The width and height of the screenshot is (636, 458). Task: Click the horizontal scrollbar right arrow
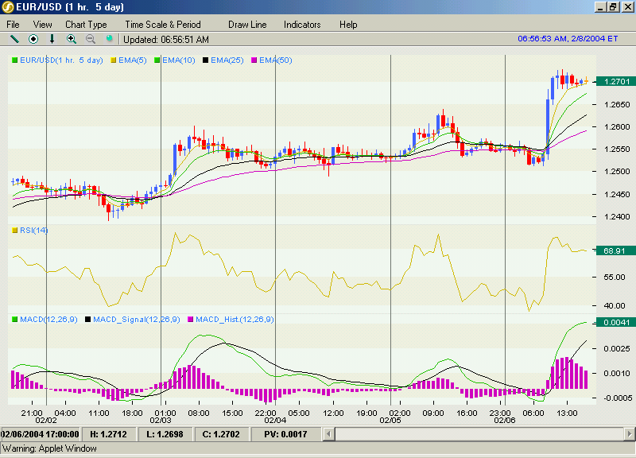click(629, 434)
